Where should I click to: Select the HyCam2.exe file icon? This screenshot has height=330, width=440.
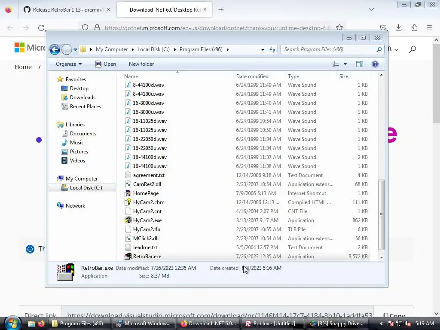[128, 220]
